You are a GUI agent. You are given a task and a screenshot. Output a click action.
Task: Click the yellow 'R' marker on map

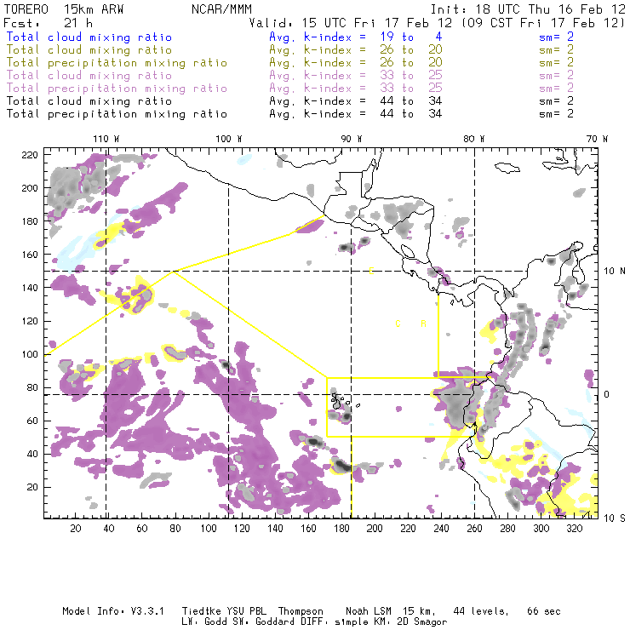[423, 324]
